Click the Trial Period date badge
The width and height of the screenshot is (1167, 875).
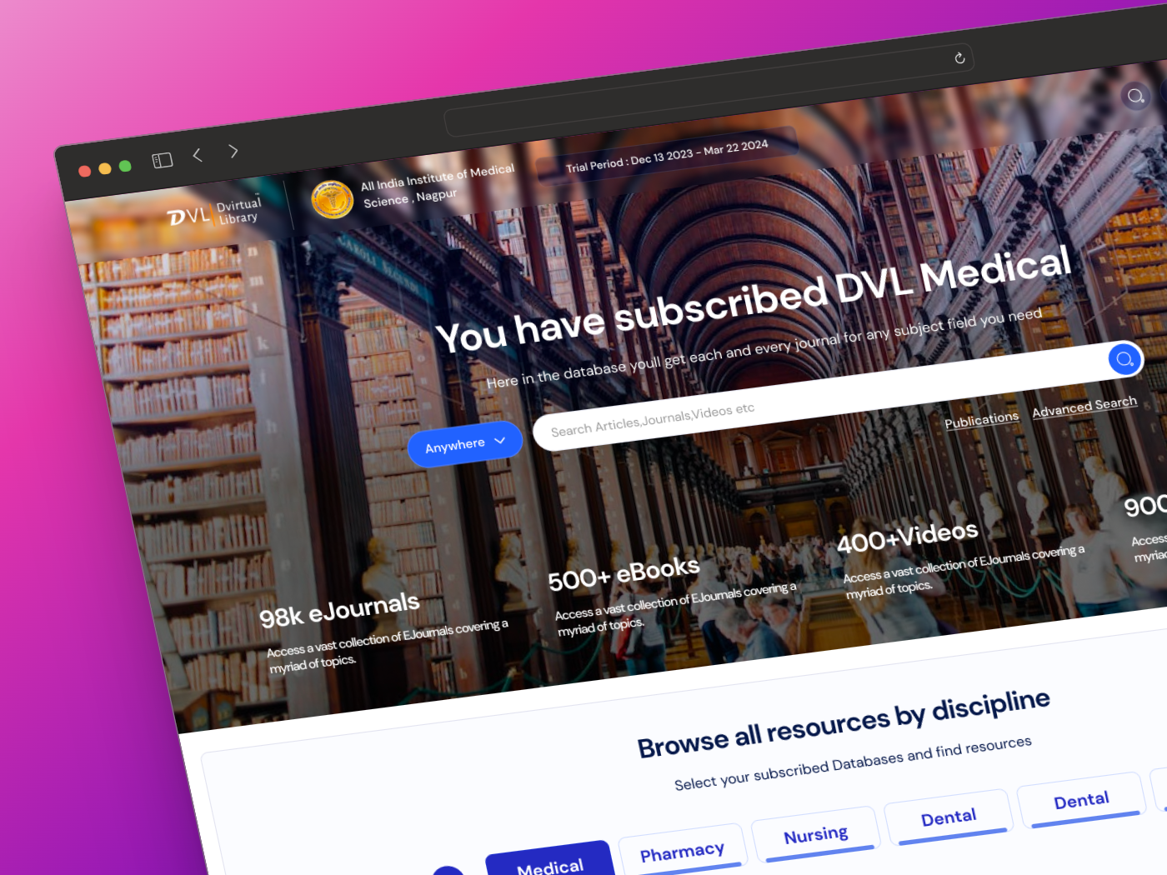click(667, 156)
